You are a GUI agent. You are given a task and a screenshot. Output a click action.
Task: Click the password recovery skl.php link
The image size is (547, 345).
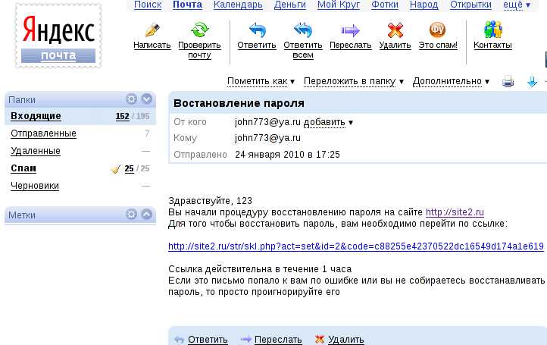356,246
